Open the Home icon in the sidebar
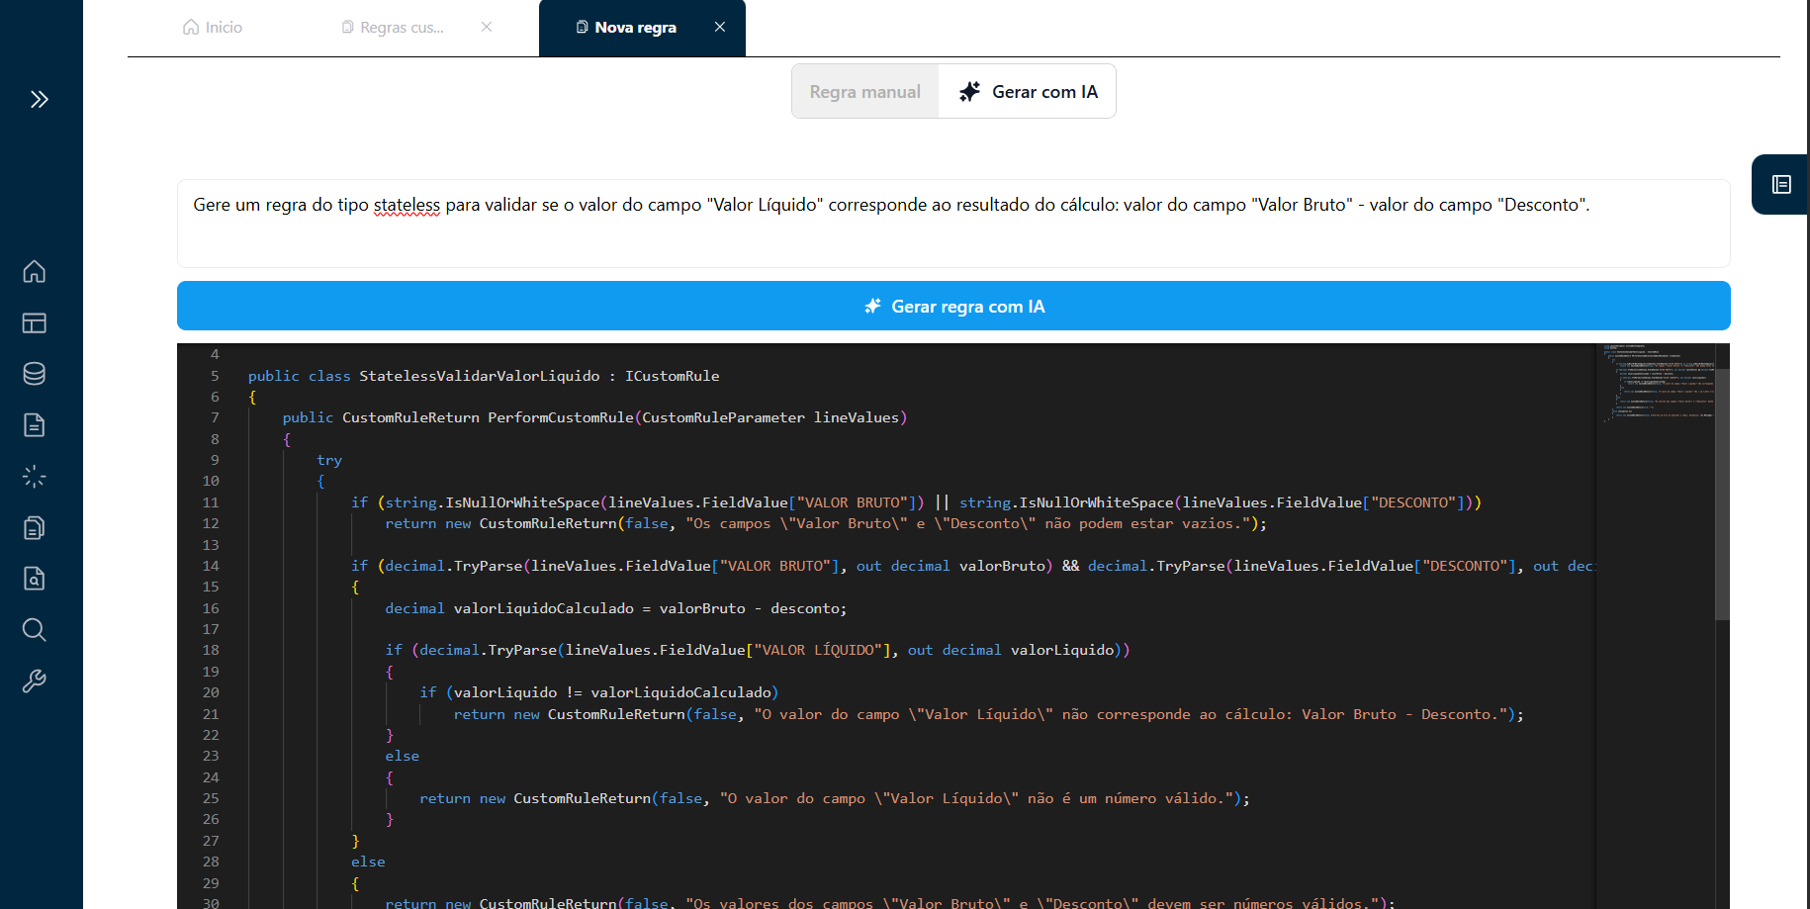Image resolution: width=1810 pixels, height=909 pixels. [x=34, y=271]
